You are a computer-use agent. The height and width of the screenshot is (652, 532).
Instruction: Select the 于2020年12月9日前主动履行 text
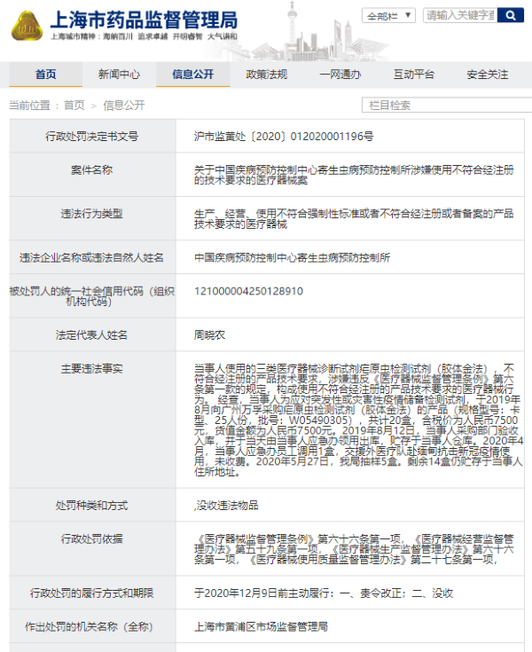(262, 593)
